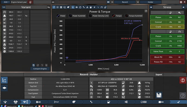Open the engine block design tab

(x=15, y=102)
